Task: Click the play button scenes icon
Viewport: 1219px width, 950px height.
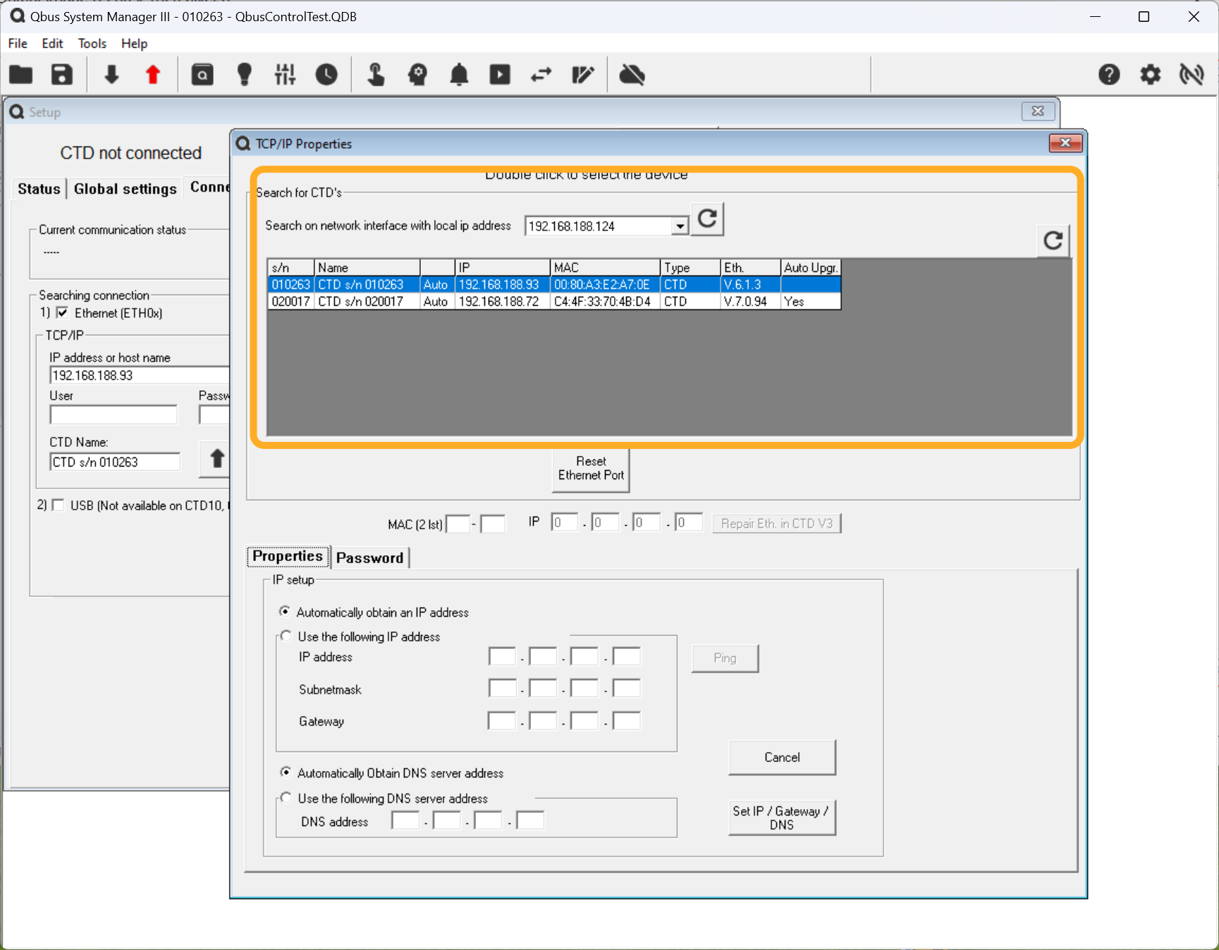Action: pos(500,74)
